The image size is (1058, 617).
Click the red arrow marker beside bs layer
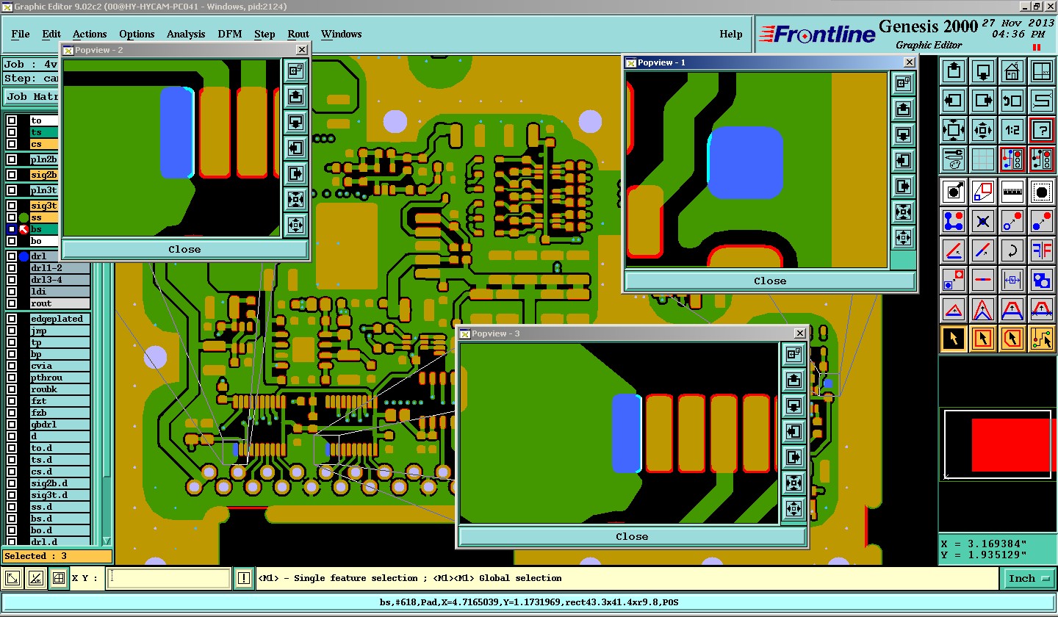(24, 229)
